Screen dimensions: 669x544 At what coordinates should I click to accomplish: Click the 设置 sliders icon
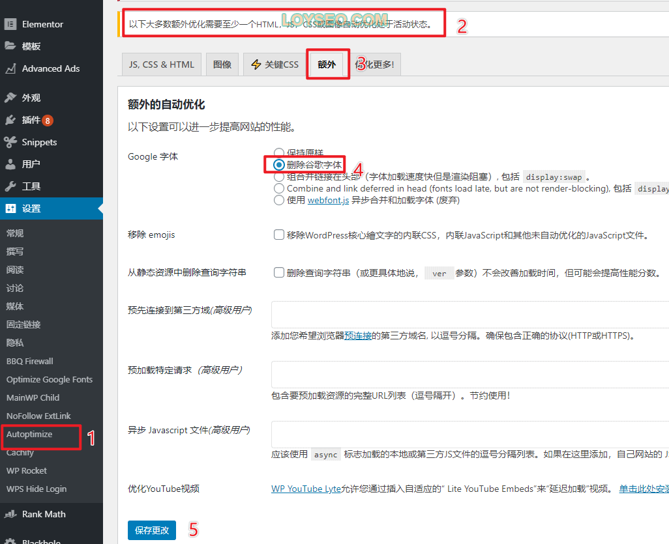pos(10,208)
